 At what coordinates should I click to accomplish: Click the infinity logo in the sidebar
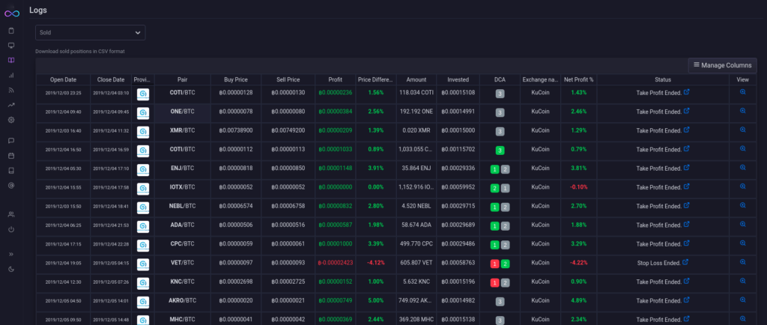click(10, 11)
